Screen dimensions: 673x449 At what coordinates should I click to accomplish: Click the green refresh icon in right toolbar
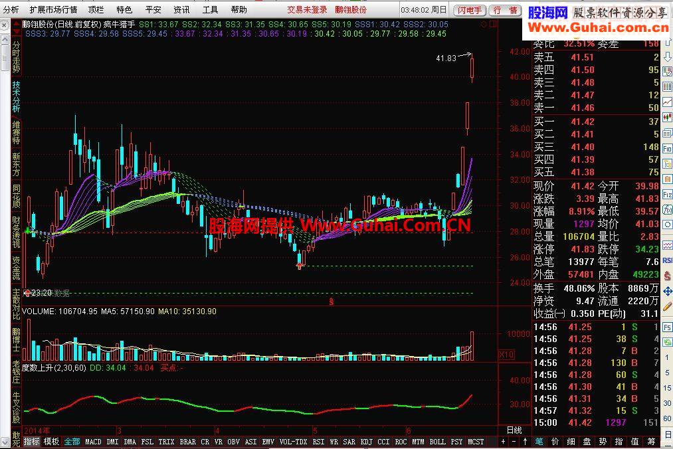pos(668,342)
